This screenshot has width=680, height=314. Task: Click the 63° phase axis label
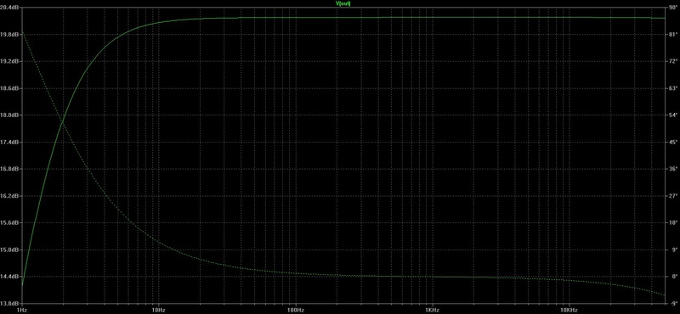point(673,88)
